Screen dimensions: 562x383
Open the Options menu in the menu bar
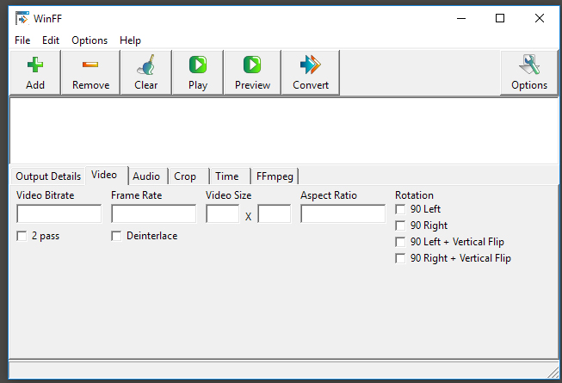(x=90, y=40)
